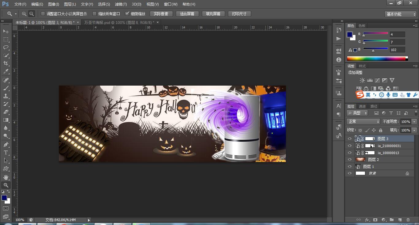This screenshot has width=419, height=225.
Task: Select the Lasso tool
Action: (6, 47)
